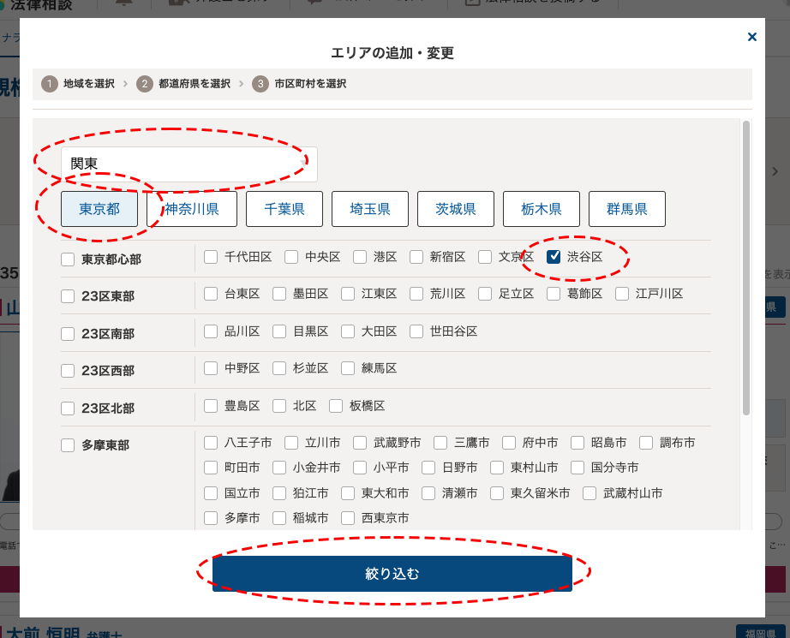Check the 葛飾区 checkbox
This screenshot has width=790, height=638.
554,294
